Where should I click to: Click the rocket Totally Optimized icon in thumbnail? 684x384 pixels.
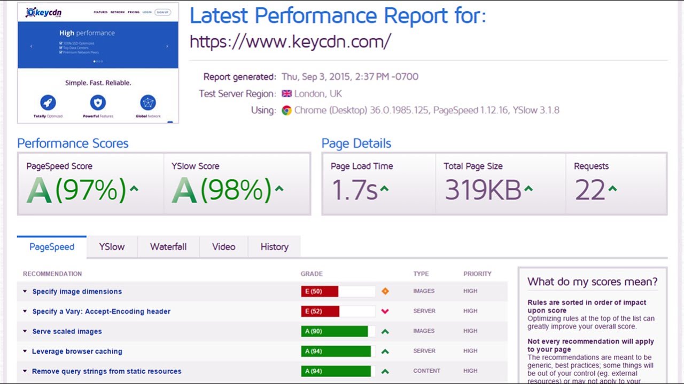48,102
